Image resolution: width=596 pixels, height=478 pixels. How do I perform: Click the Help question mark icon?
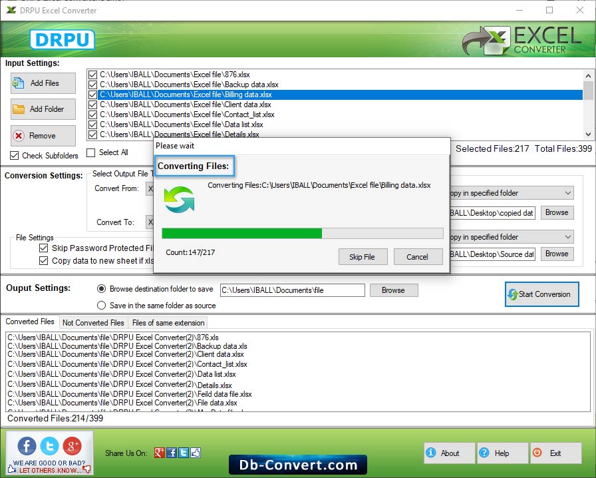pyautogui.click(x=484, y=453)
